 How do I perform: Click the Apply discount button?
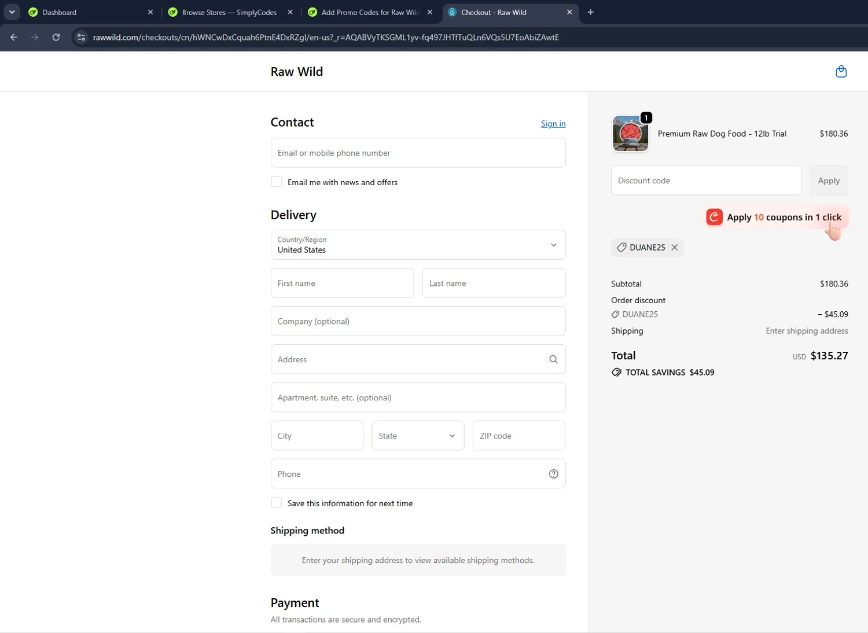[829, 181]
